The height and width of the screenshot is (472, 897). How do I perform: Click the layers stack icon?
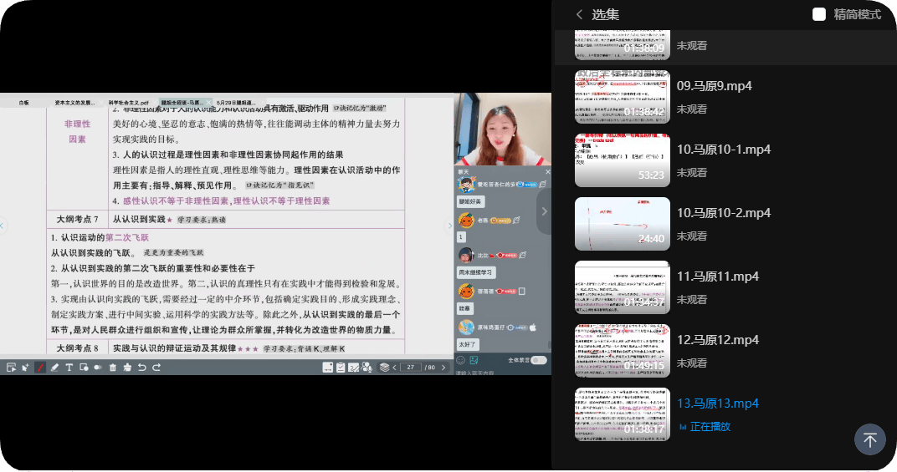point(384,368)
